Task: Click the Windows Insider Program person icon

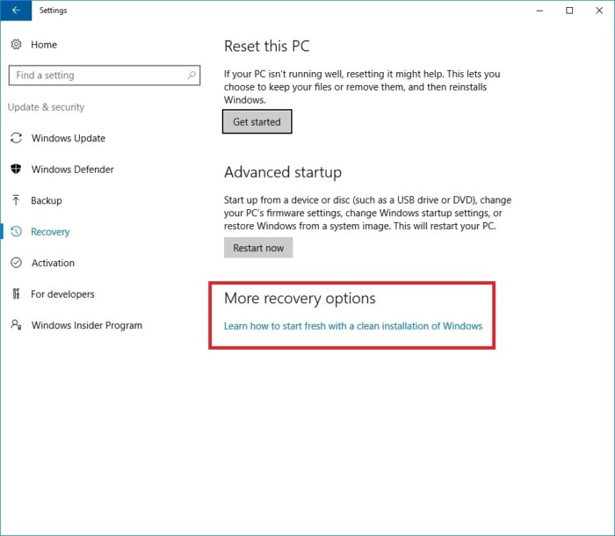Action: [16, 324]
